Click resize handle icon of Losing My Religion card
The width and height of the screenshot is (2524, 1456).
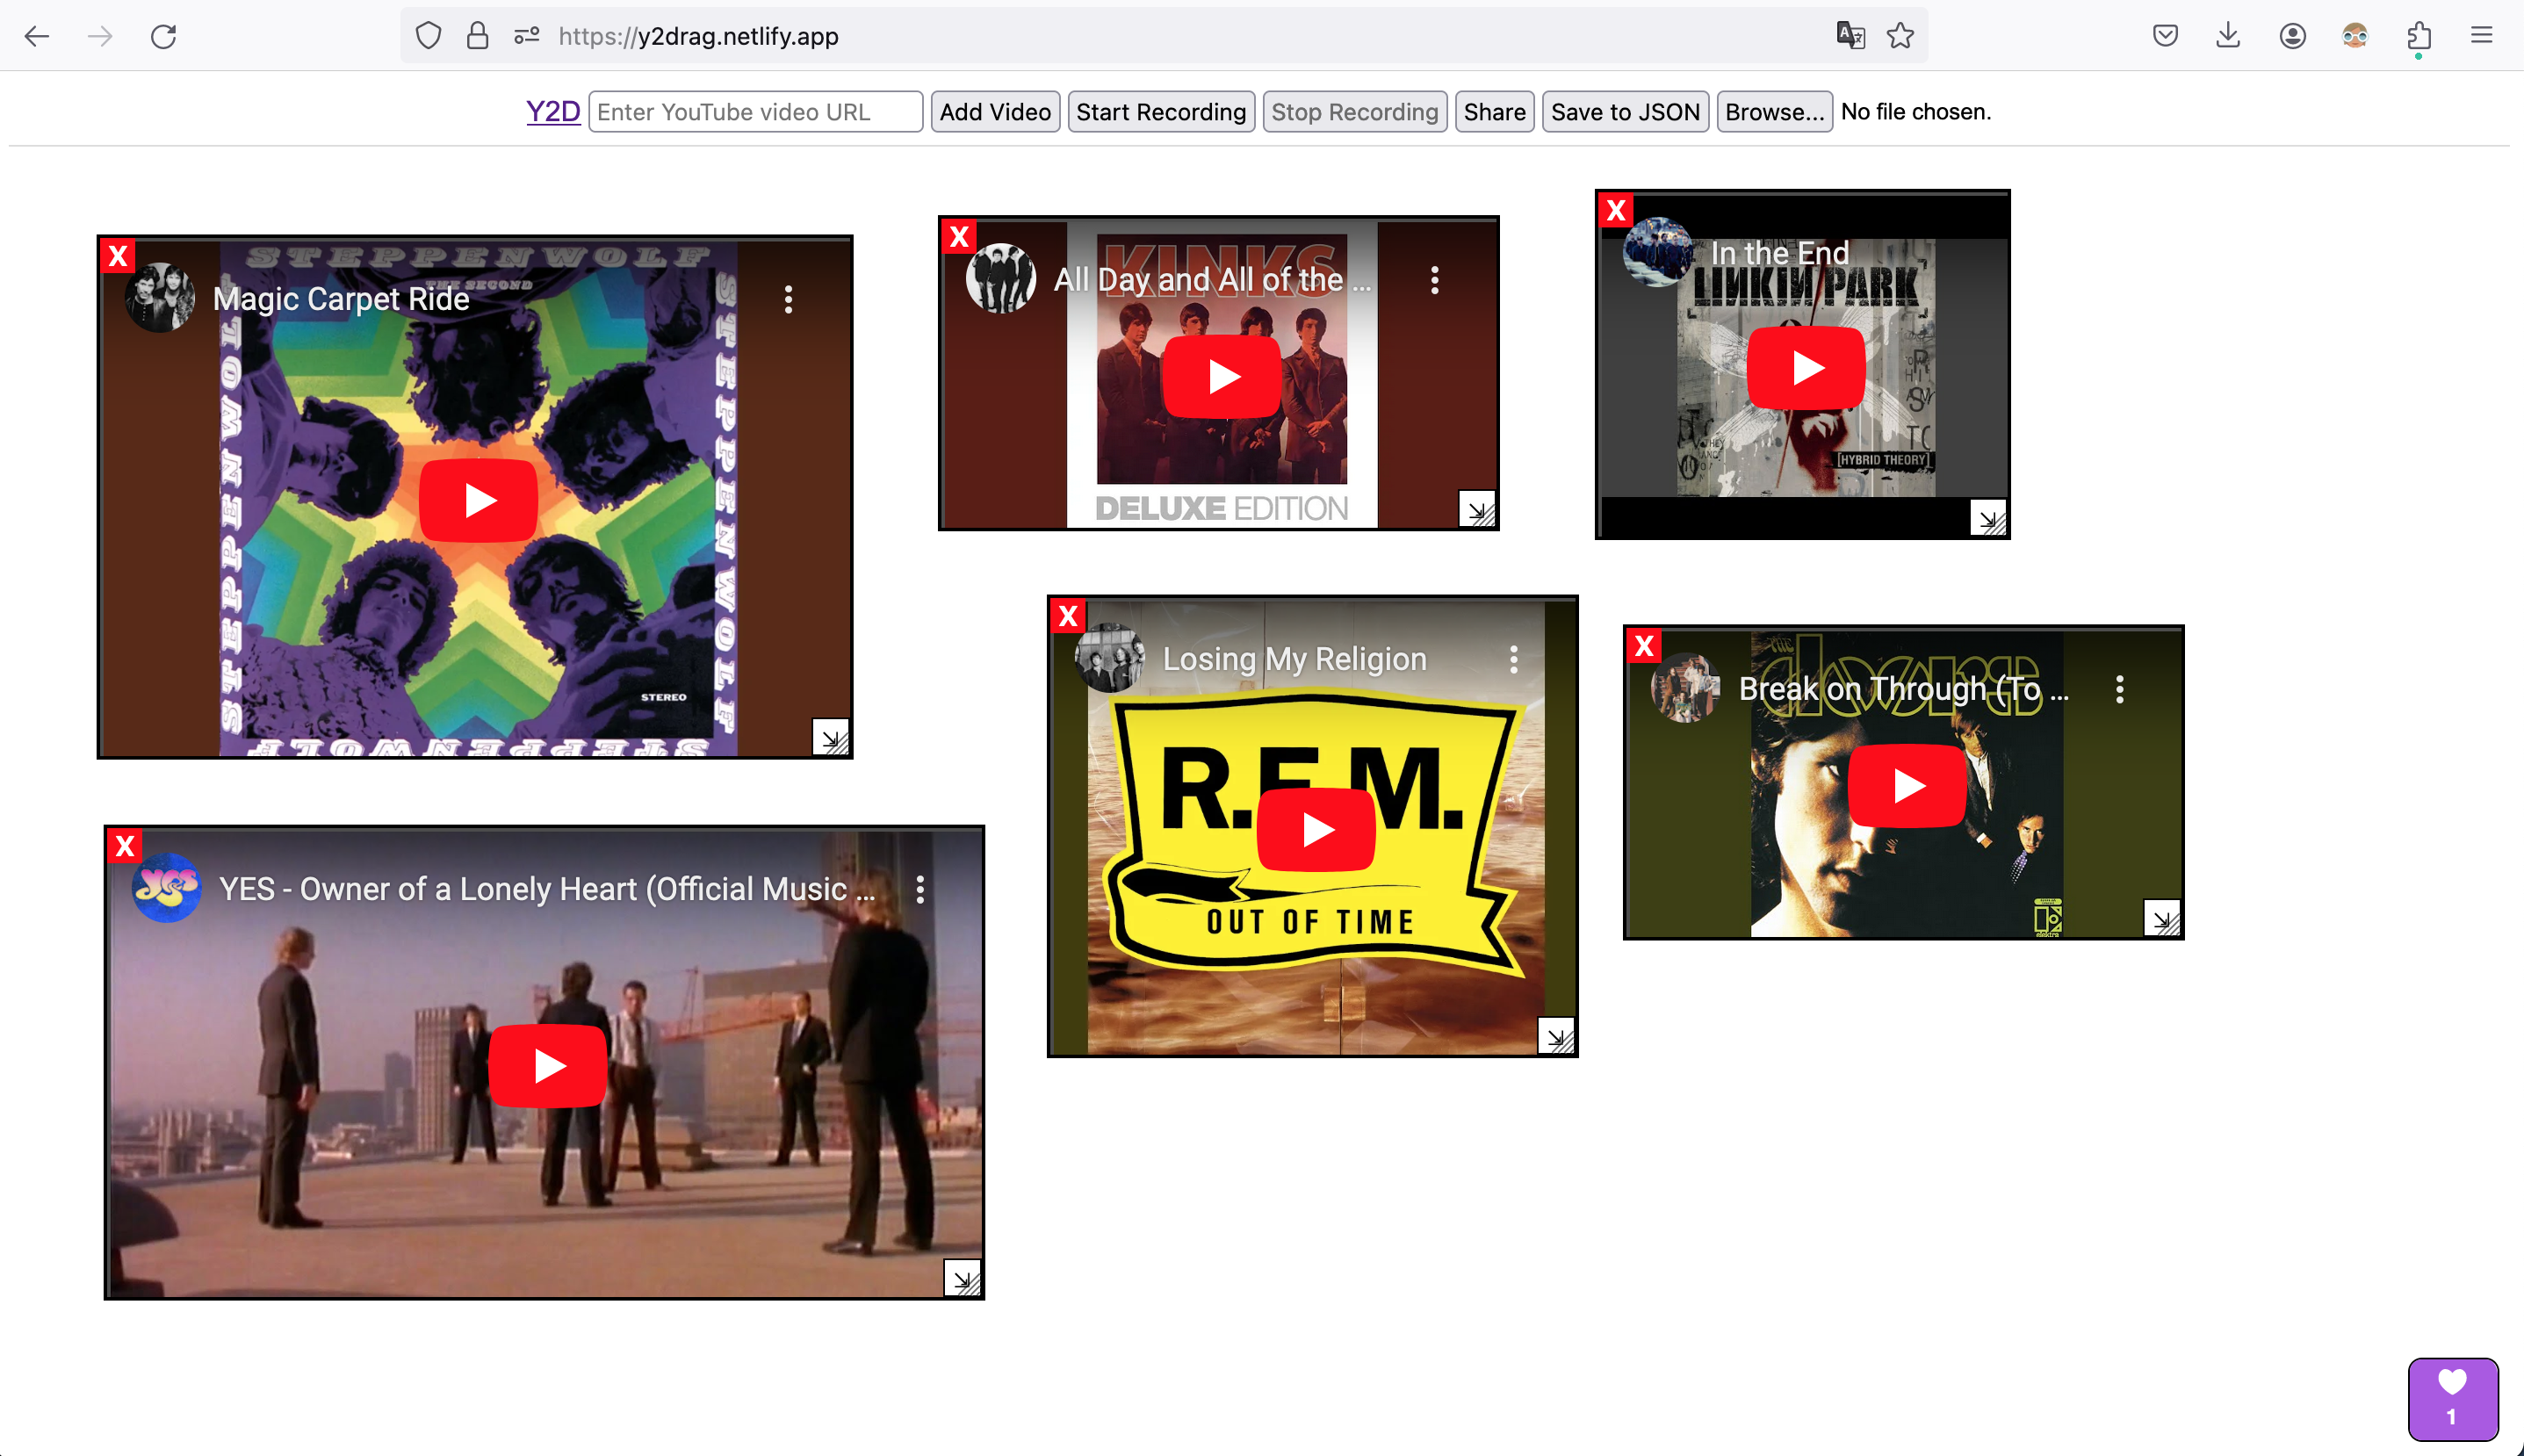point(1556,1036)
